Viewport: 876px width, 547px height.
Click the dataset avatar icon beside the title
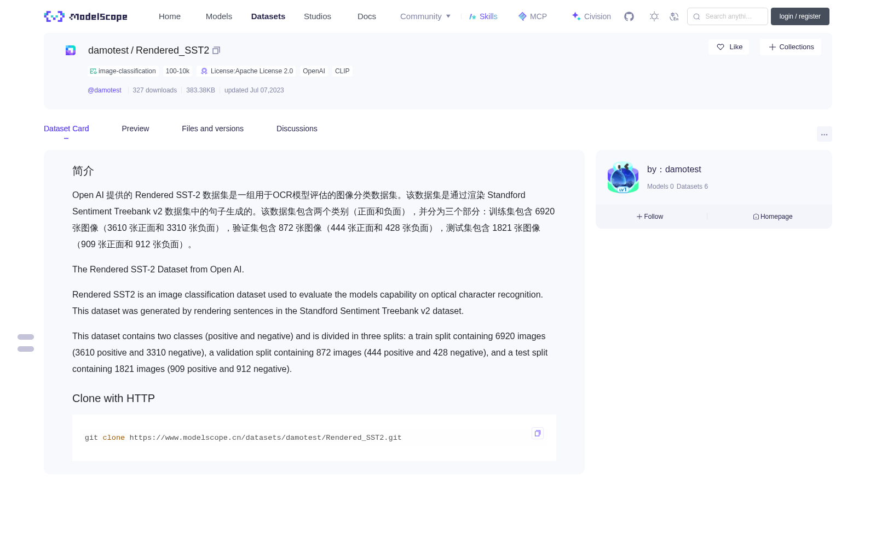(x=71, y=50)
